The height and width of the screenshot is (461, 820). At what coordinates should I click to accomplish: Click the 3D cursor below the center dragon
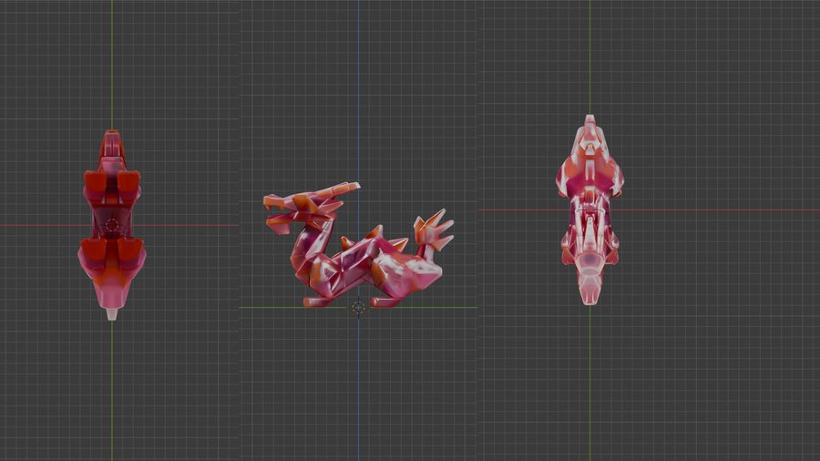(358, 307)
